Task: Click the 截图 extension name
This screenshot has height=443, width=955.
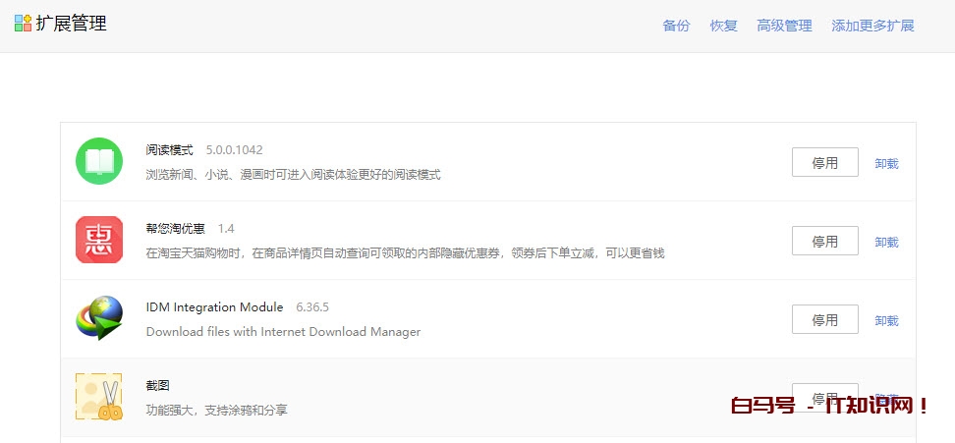Action: (x=157, y=386)
